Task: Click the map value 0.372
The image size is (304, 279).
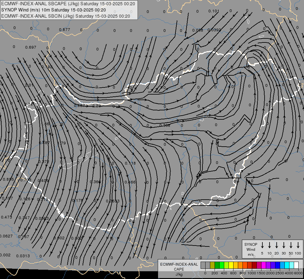Action: point(44,162)
